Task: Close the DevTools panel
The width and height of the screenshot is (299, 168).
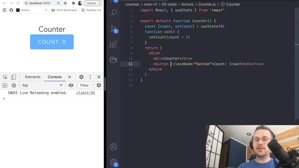Action: point(99,77)
